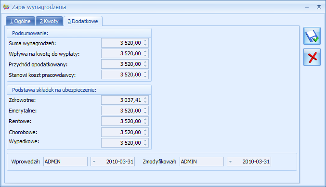This screenshot has width=326, height=187.
Task: Save the record with the floppy disk icon
Action: pyautogui.click(x=312, y=36)
